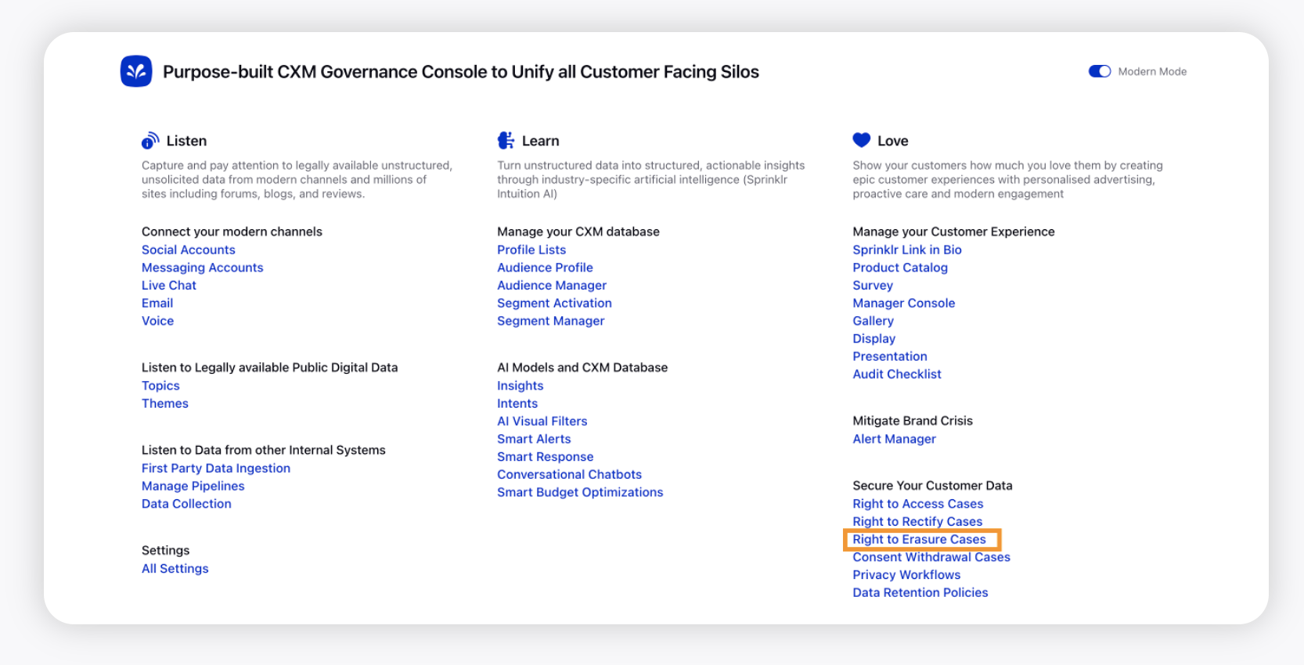Open Consent Withdrawal Cases
Viewport: 1304px width, 665px height.
click(931, 557)
